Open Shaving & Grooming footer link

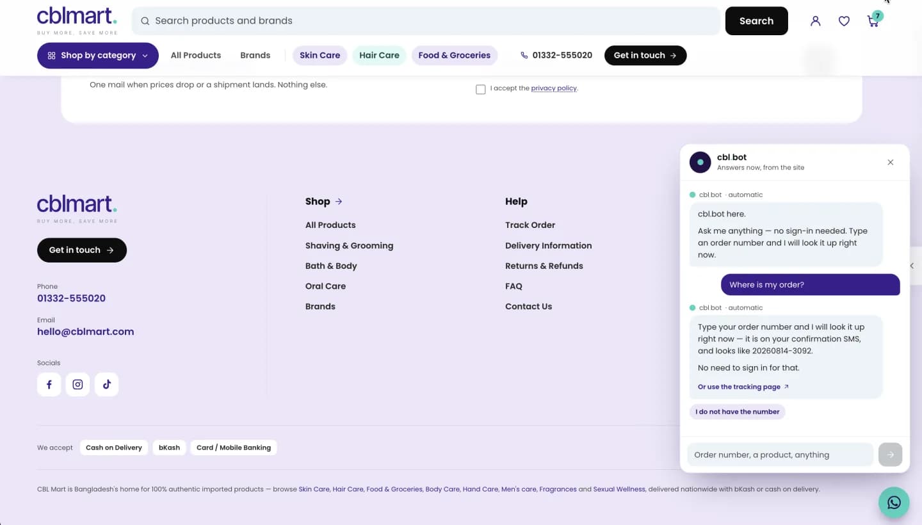(349, 246)
